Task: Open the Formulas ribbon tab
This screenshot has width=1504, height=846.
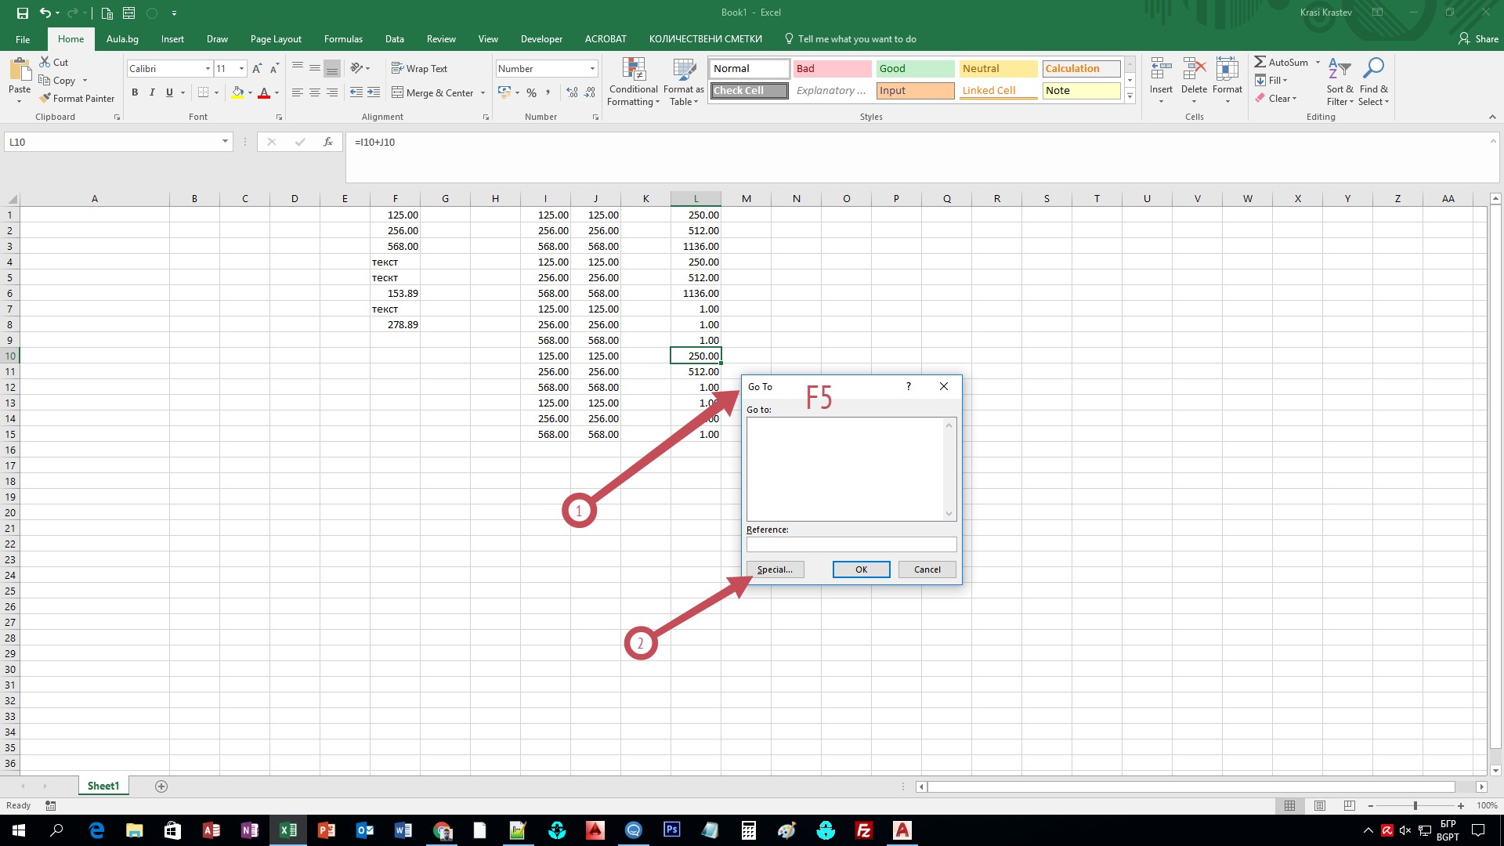Action: click(x=343, y=38)
